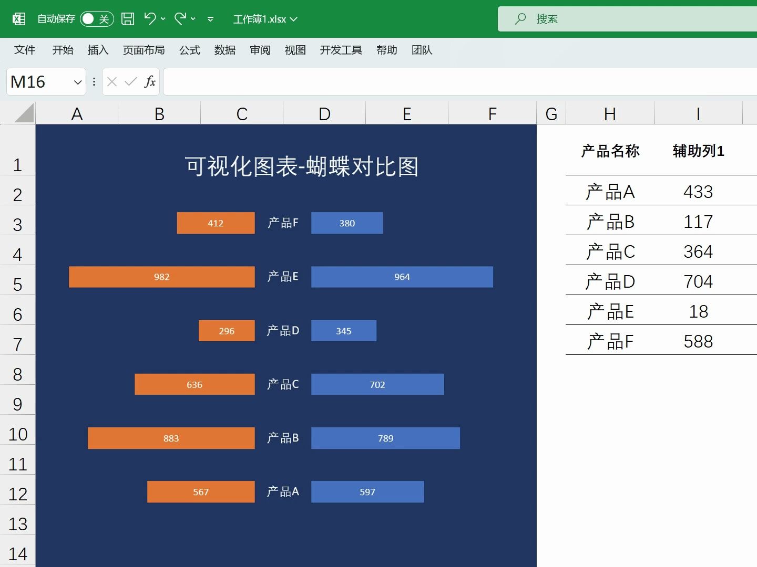Click the Insert Function fx icon

pyautogui.click(x=150, y=82)
